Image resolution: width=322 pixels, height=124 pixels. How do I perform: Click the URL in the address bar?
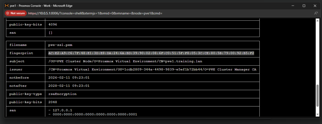[x=95, y=13]
